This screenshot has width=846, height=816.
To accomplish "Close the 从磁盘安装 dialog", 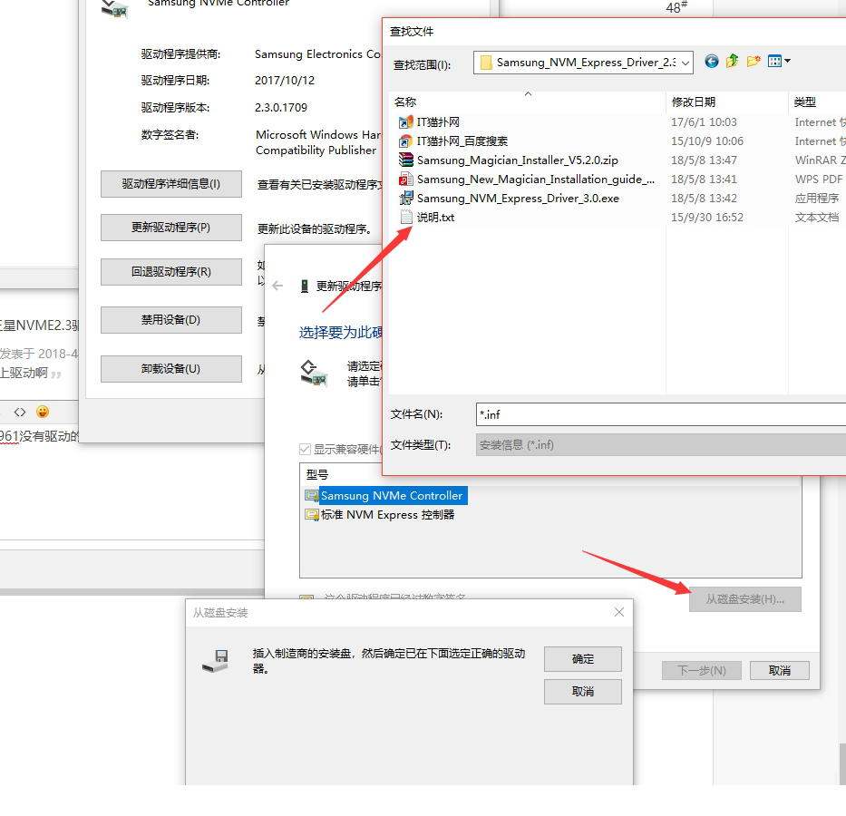I will coord(619,612).
